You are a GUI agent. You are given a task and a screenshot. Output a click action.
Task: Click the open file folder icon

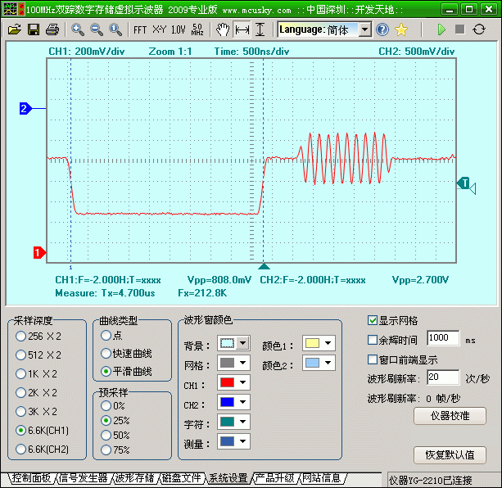(x=15, y=29)
